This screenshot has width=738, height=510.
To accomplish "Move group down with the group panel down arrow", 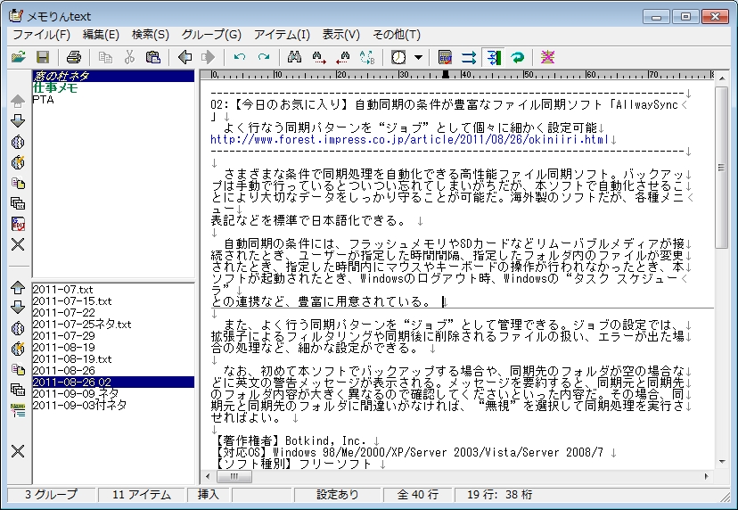I will [18, 121].
